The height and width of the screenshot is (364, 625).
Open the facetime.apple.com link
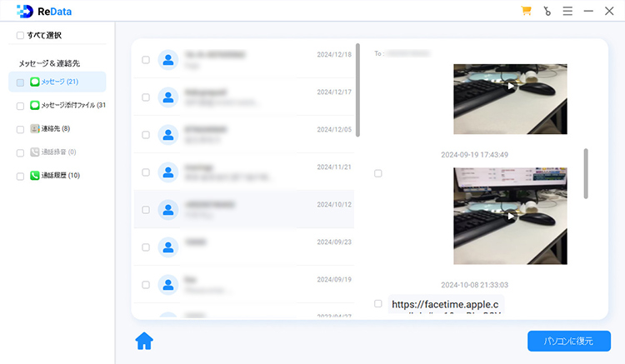[x=447, y=305]
